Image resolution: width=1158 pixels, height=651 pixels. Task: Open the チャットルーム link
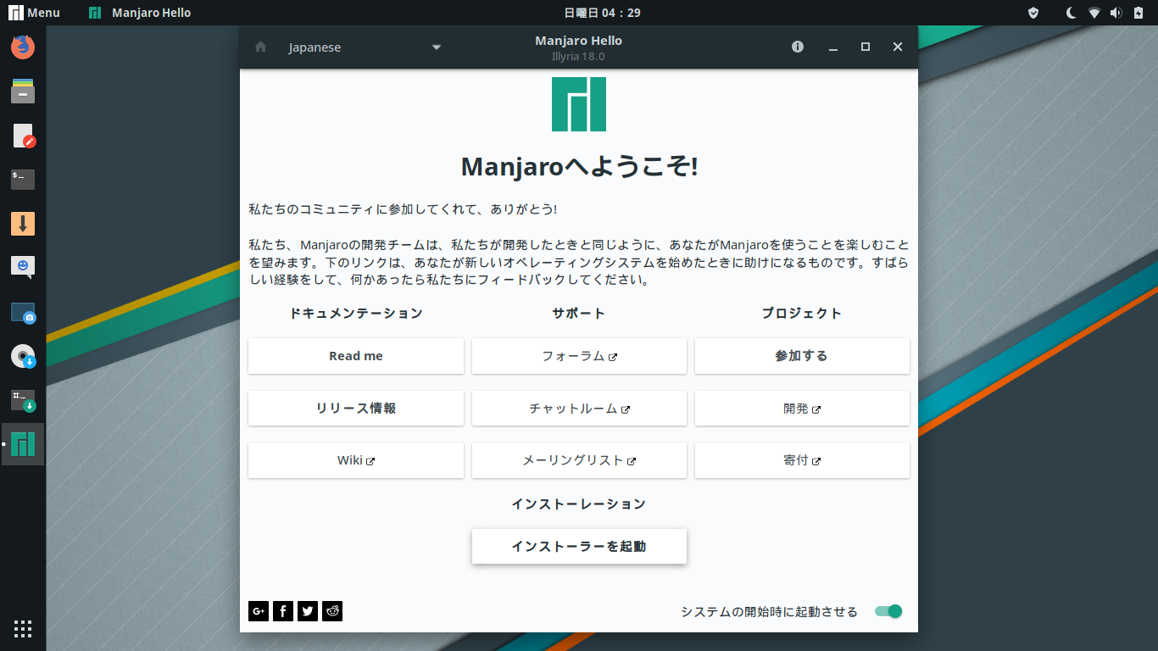579,409
